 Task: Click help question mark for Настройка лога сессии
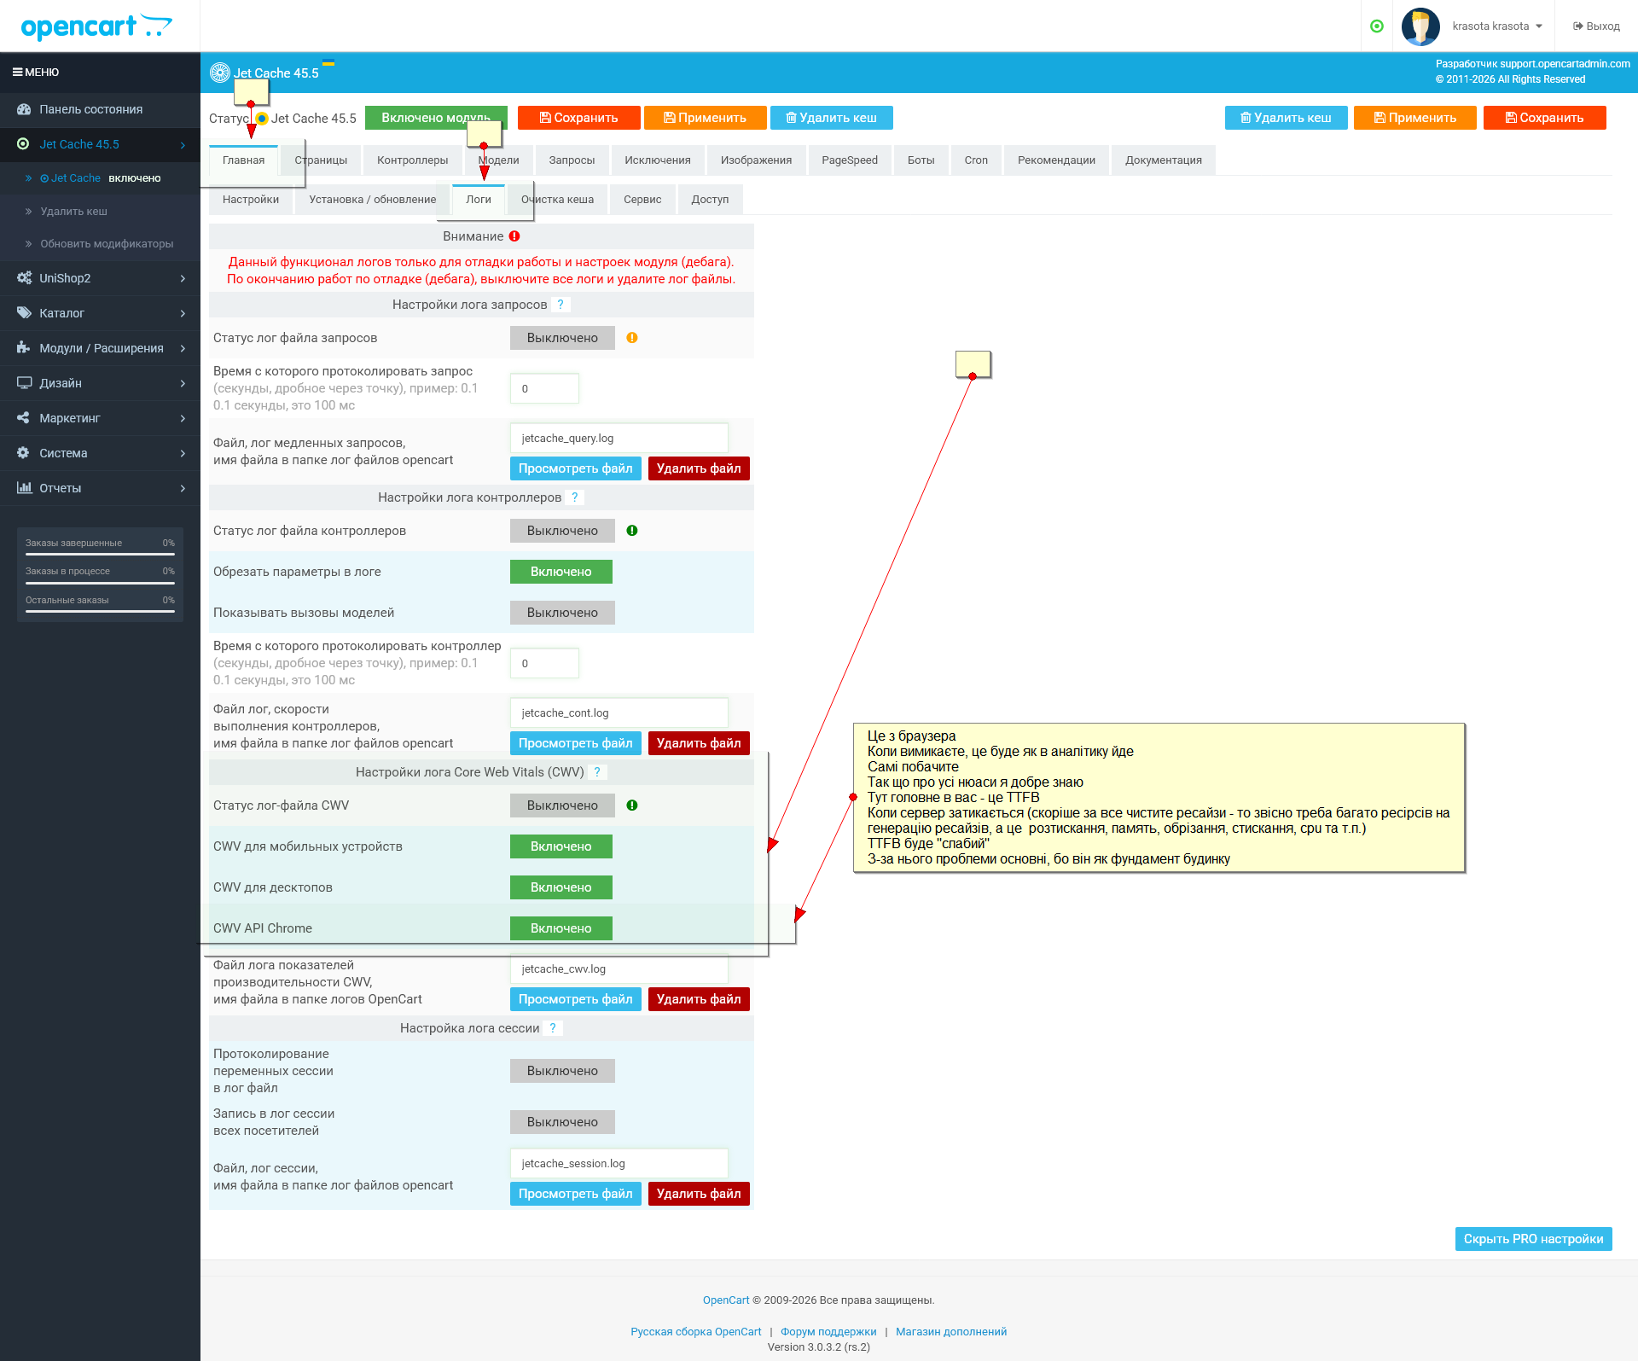click(x=553, y=1028)
